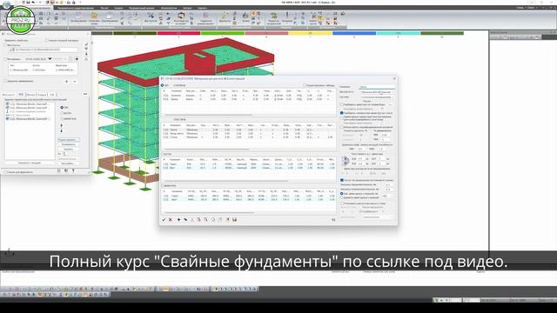The height and width of the screenshot is (313, 557).
Task: Select ЖБ radio option in the left panel
Action: coord(62,107)
